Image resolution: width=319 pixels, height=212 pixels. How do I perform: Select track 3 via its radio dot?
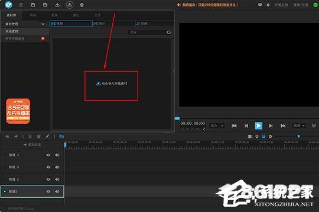click(5, 167)
